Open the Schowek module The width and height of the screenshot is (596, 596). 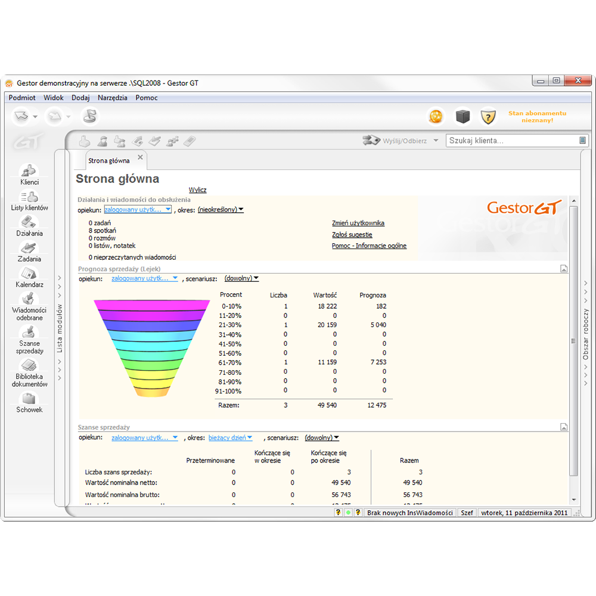pyautogui.click(x=29, y=402)
